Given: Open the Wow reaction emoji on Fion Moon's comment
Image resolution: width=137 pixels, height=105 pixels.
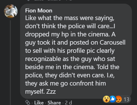Looking at the screenshot, I should (106, 99).
